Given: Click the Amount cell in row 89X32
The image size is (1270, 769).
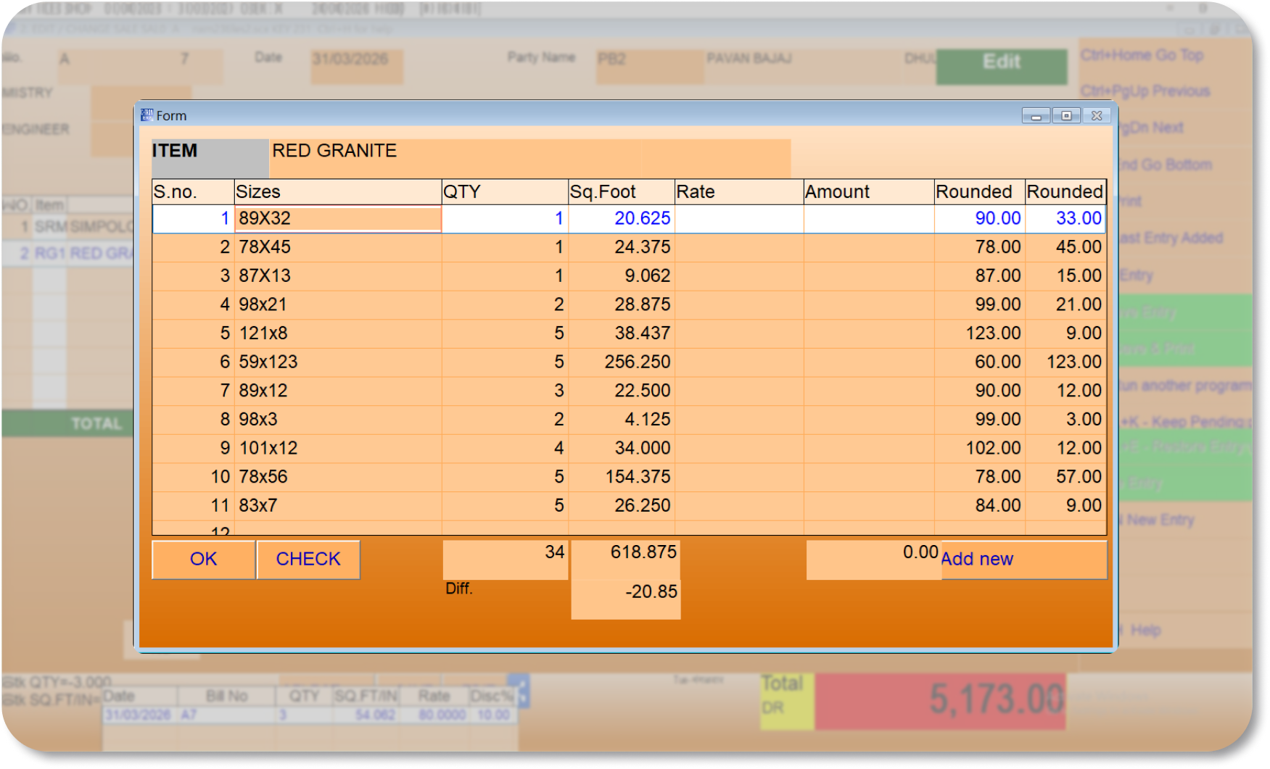Looking at the screenshot, I should [x=869, y=218].
